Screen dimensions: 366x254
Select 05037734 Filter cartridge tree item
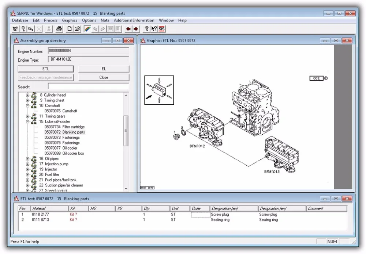coord(64,127)
